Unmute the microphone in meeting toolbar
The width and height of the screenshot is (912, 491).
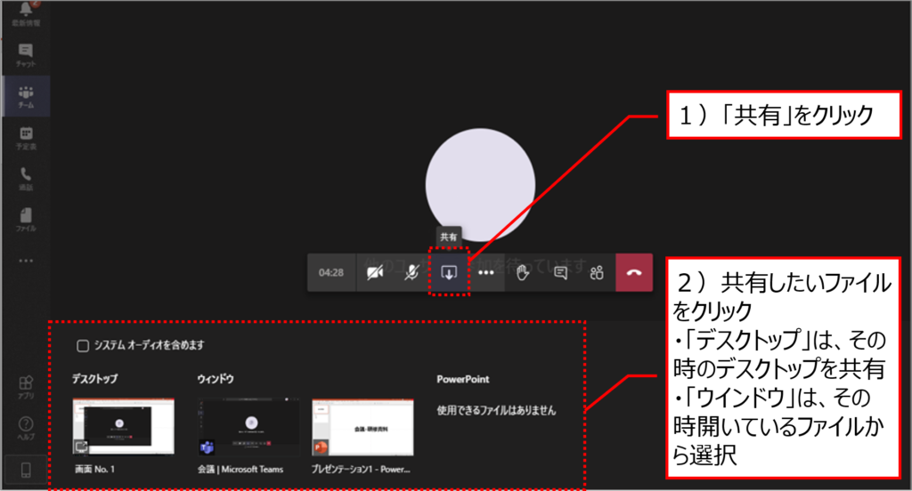pos(411,272)
